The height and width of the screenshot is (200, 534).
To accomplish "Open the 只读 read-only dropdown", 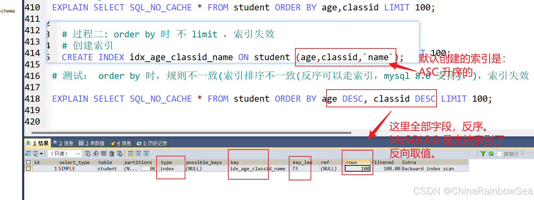I will [65, 154].
